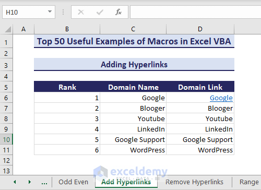Open the Remove Hyperlinks sheet tab
The width and height of the screenshot is (261, 190).
(x=194, y=182)
